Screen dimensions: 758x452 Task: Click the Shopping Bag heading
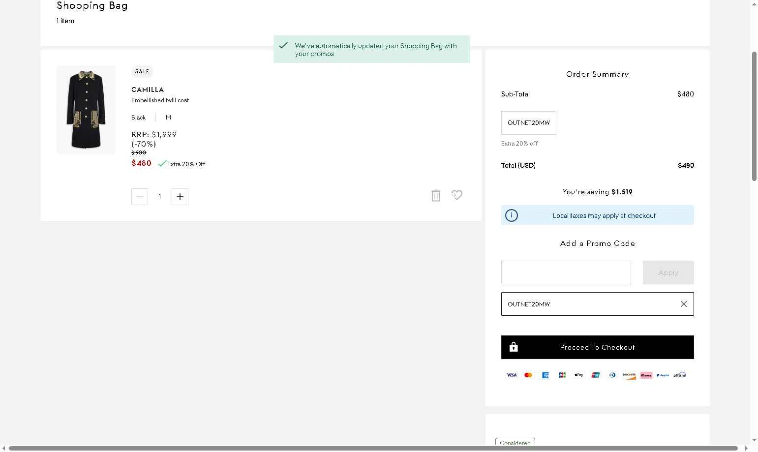coord(92,5)
